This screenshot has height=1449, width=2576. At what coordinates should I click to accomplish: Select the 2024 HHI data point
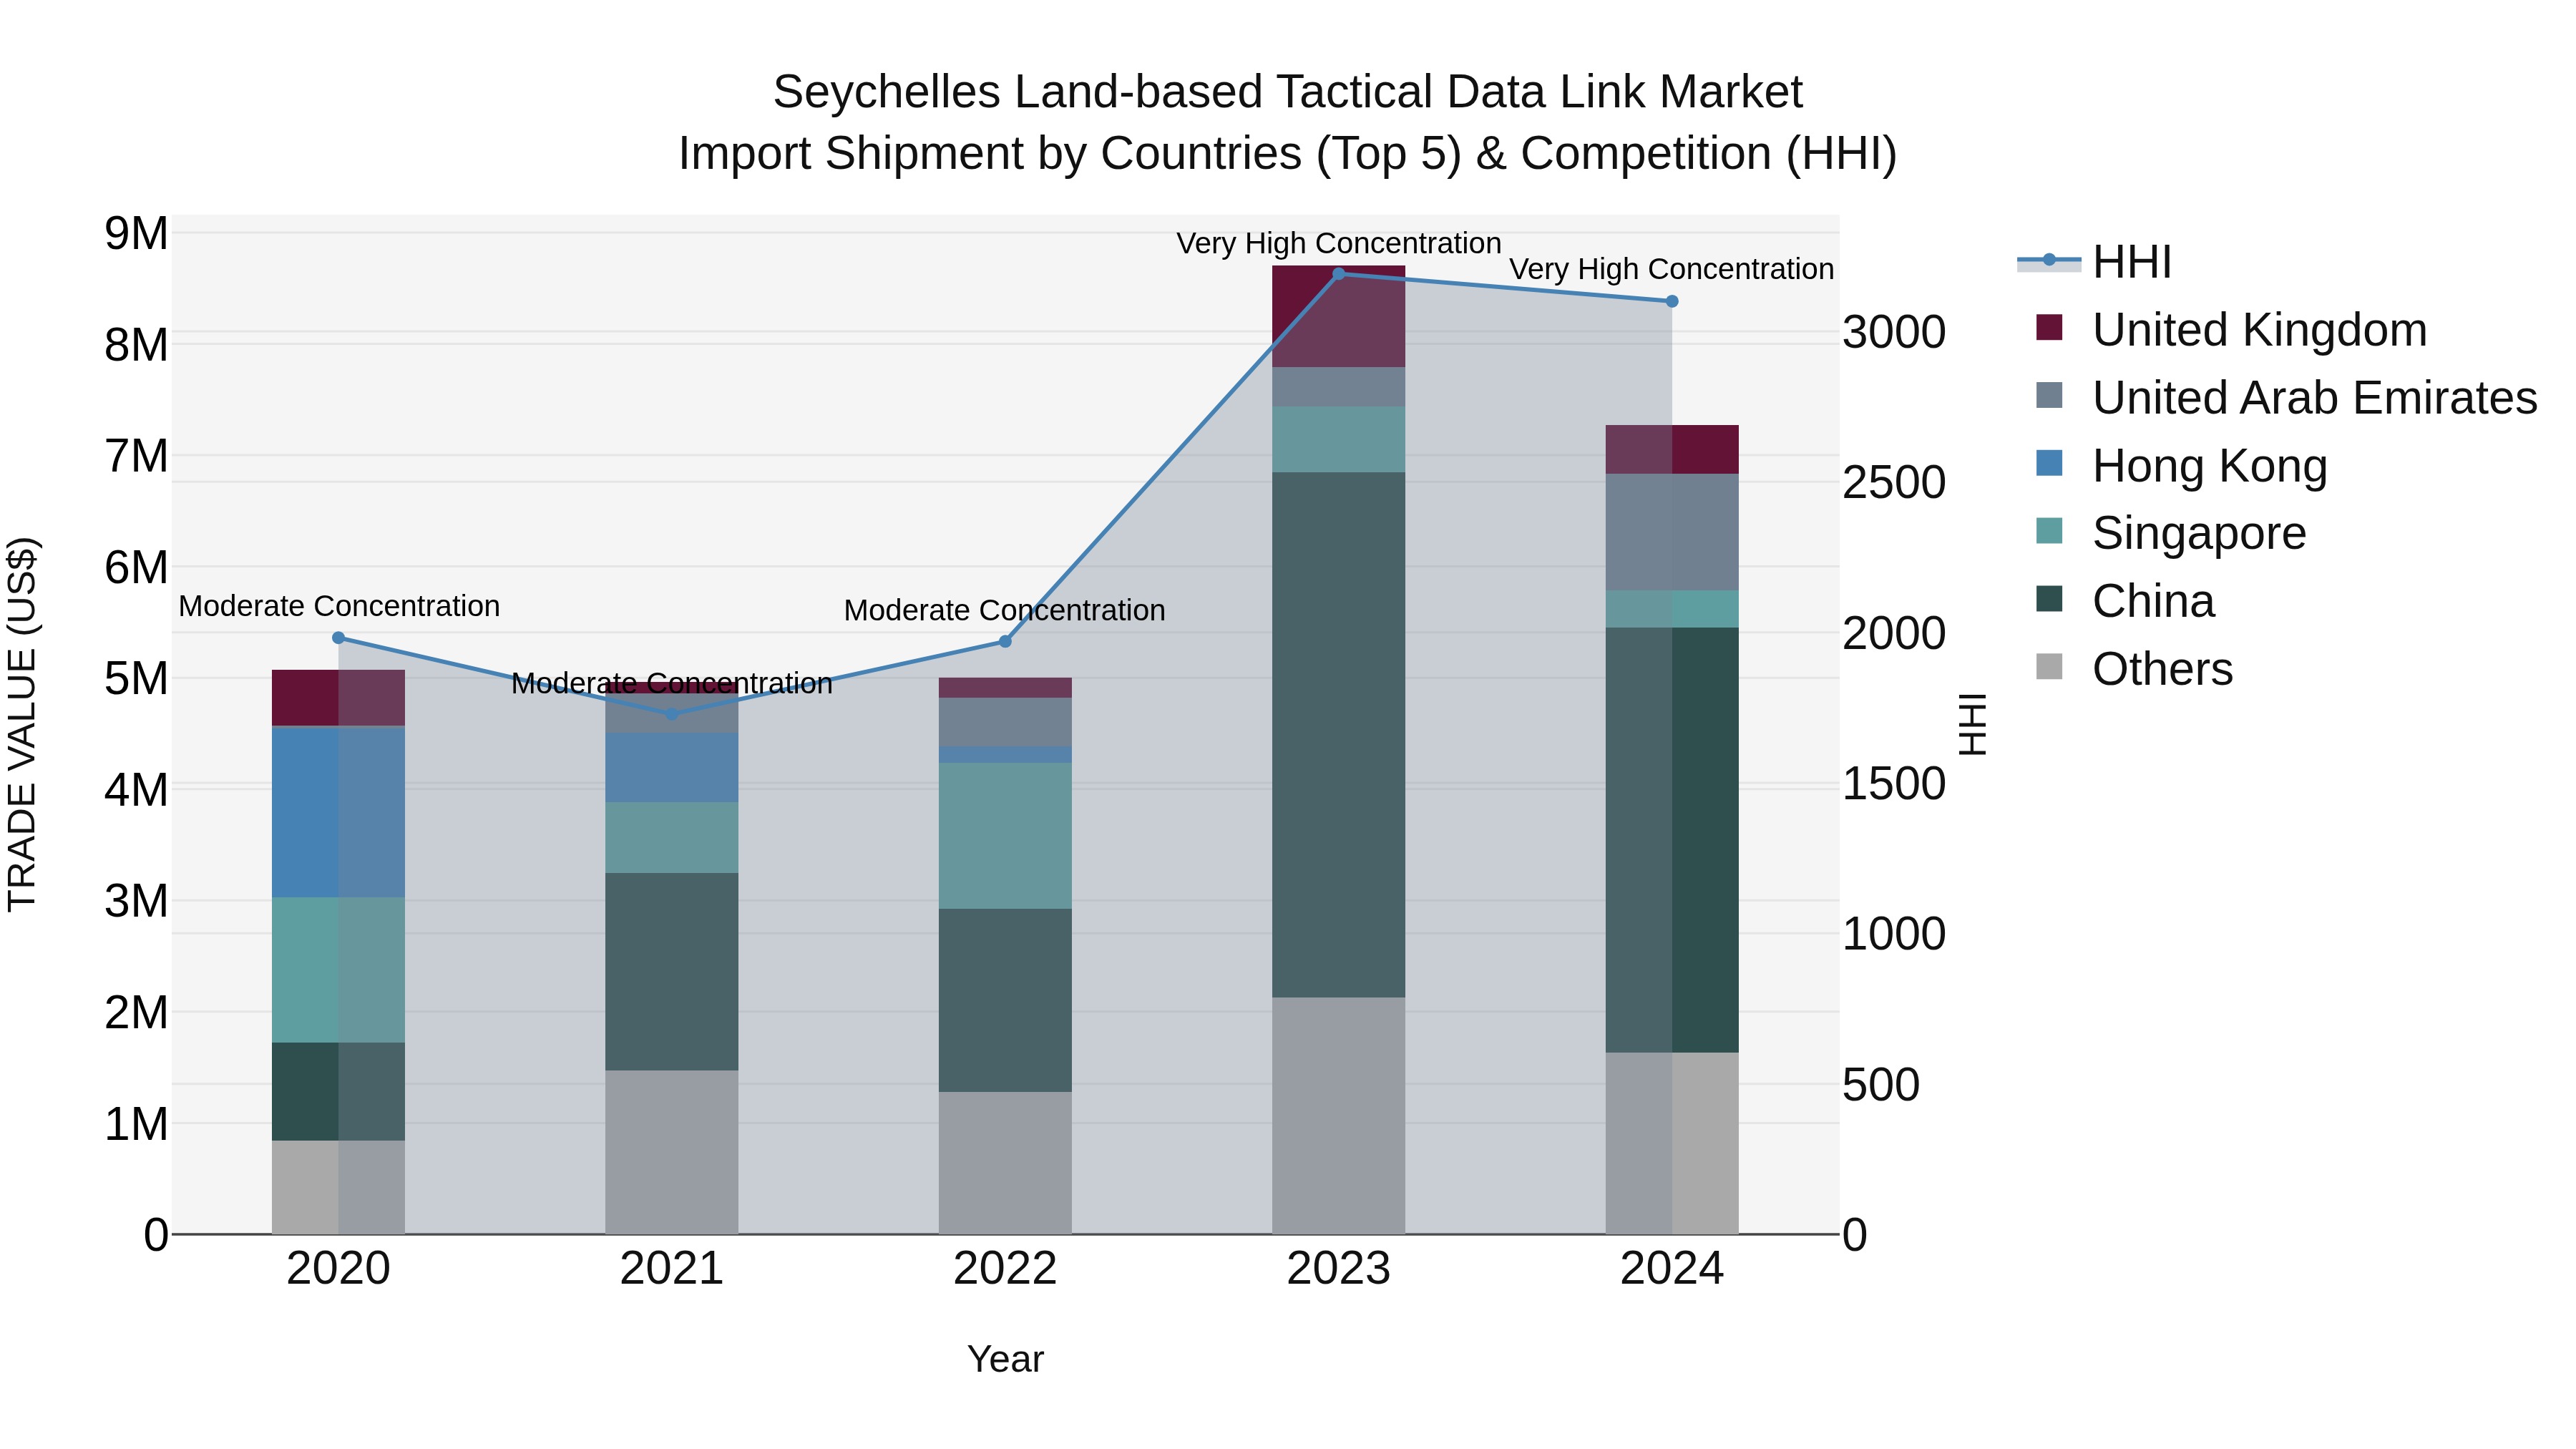(1672, 301)
